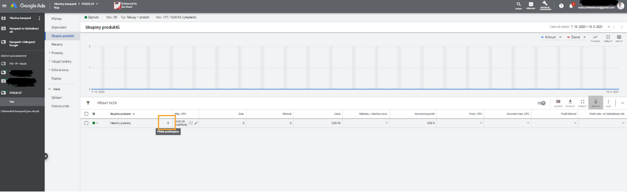The image size is (627, 192).
Task: Select Vse ad group in sidebar
Action: 11,101
